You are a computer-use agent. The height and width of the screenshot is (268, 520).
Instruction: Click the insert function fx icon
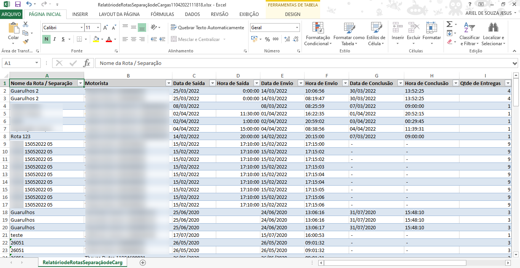point(86,63)
